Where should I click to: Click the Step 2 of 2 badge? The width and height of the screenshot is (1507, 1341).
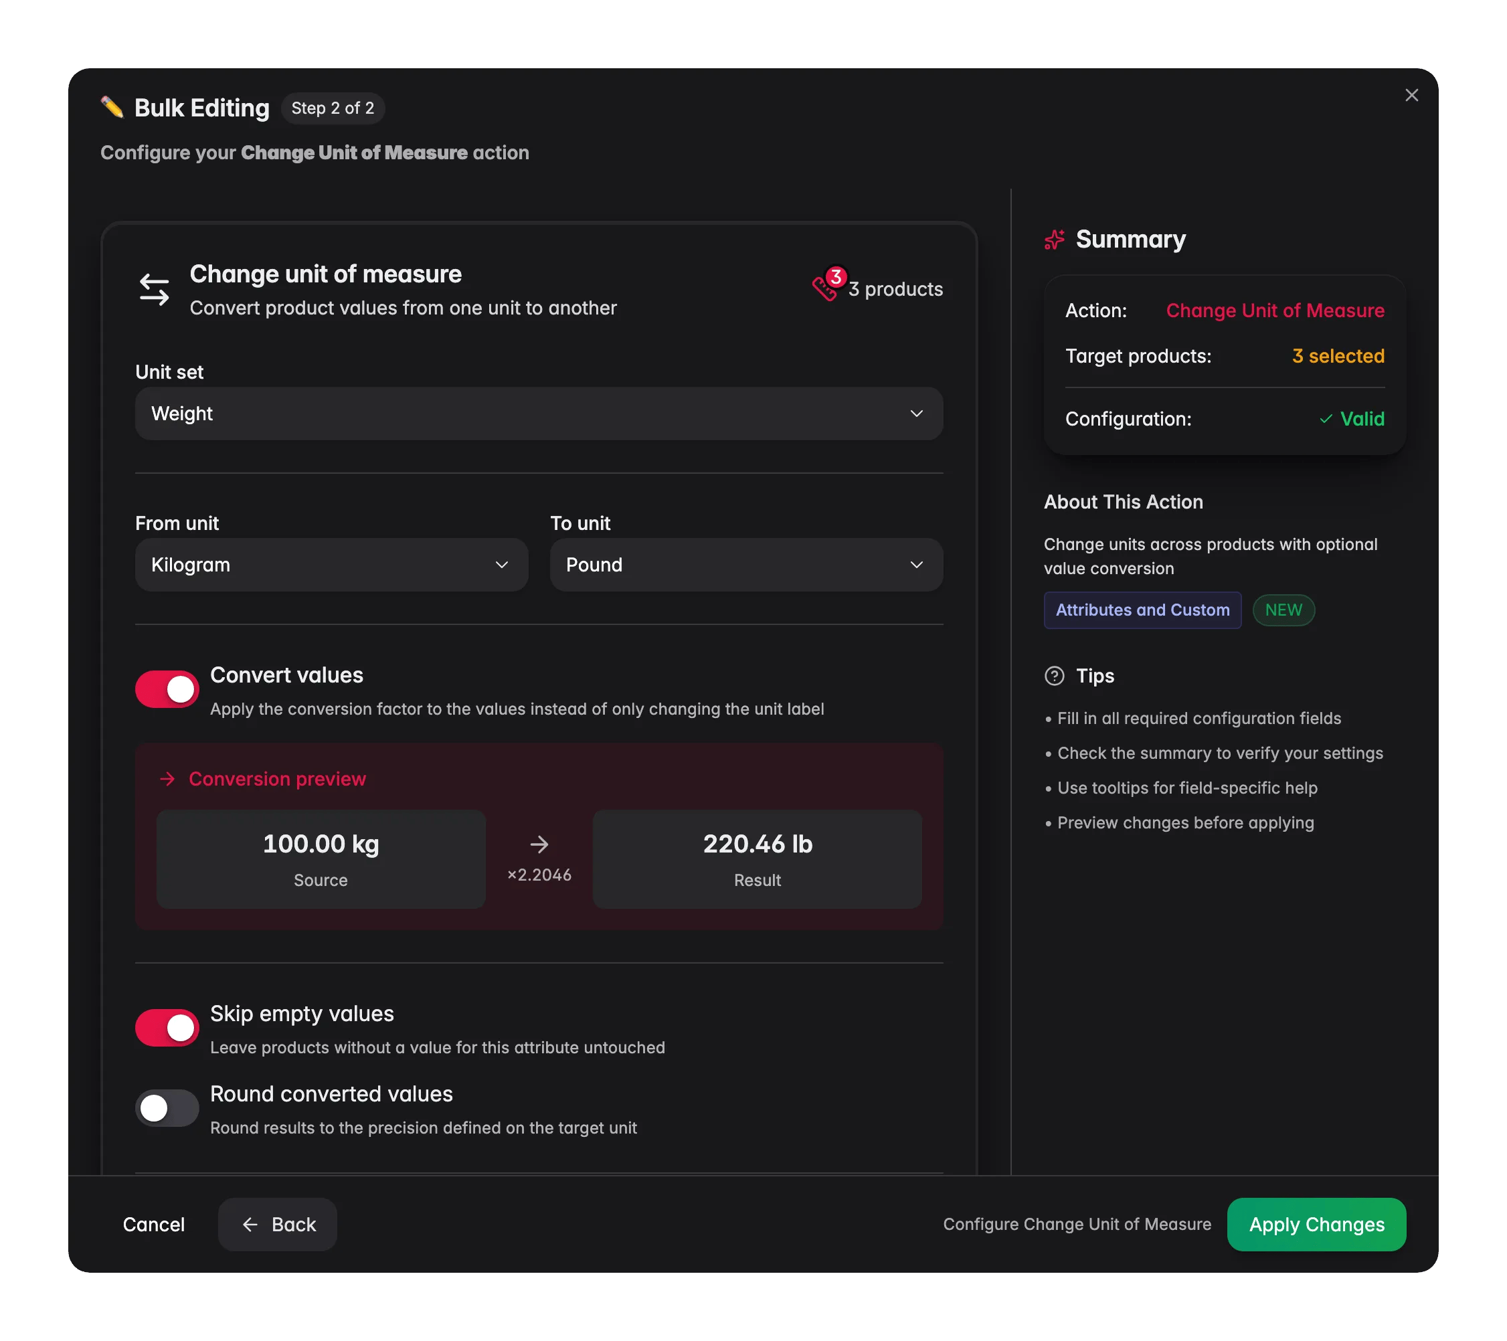pyautogui.click(x=333, y=108)
